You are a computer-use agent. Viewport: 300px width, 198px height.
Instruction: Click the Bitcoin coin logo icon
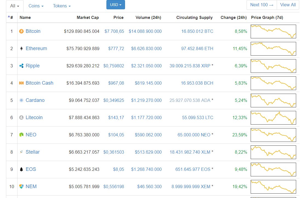pos(21,31)
